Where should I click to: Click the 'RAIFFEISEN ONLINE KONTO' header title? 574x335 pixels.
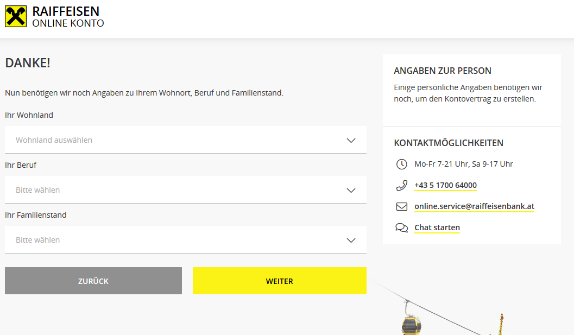click(67, 17)
